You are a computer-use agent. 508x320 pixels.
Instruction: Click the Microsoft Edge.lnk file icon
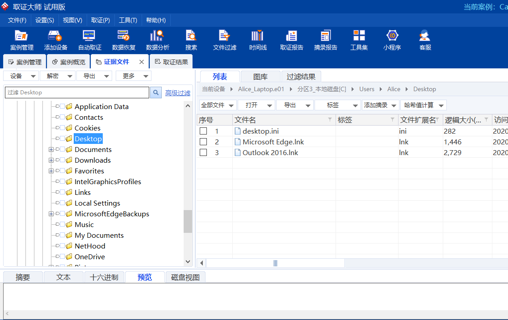(238, 142)
